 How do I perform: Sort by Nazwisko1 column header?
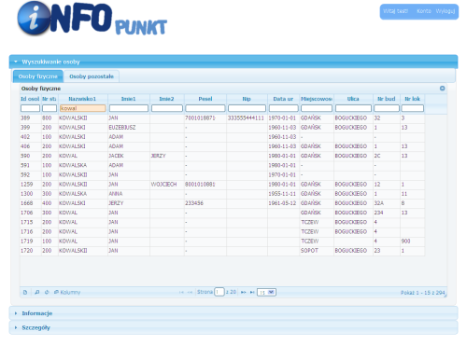83,99
